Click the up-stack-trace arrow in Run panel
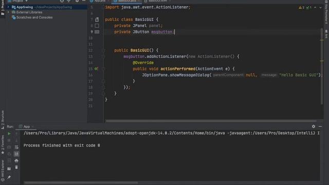The height and width of the screenshot is (185, 329). click(16, 134)
